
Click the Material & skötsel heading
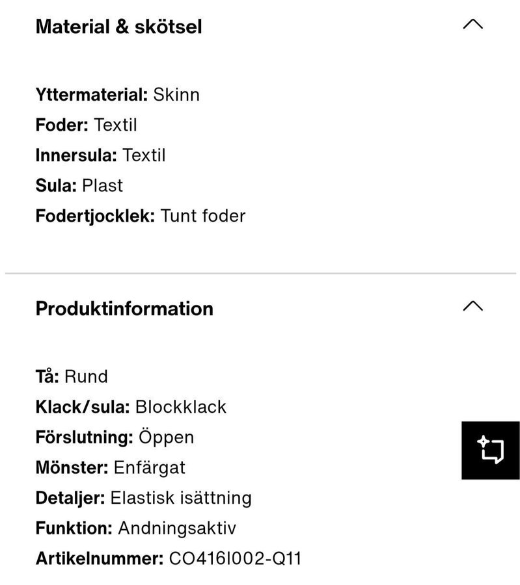pos(118,27)
